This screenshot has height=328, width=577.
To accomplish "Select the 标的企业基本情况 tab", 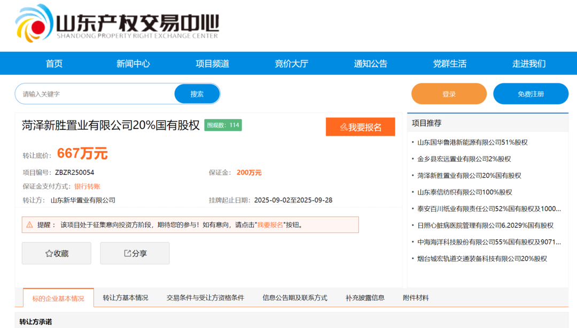I will [58, 298].
